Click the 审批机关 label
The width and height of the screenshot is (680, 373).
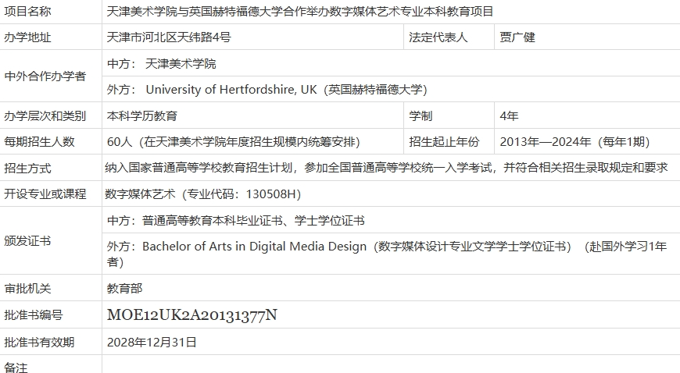[28, 289]
